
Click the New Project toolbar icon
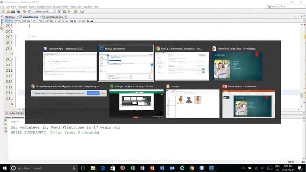coord(8,11)
